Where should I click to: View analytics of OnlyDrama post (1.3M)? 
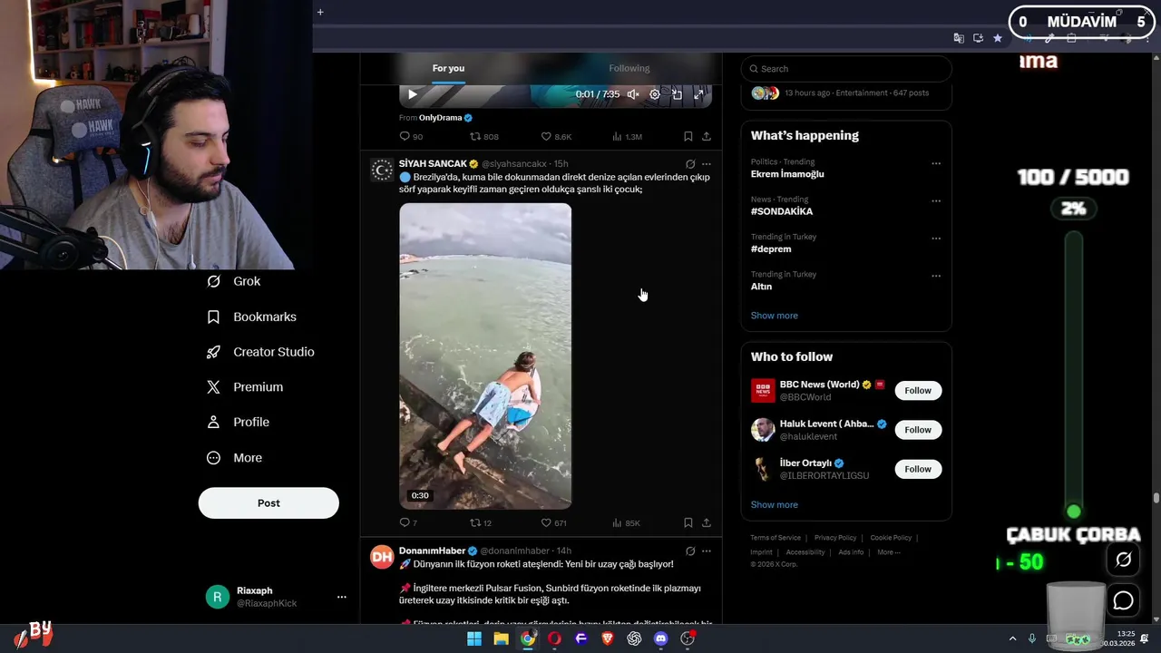[627, 136]
